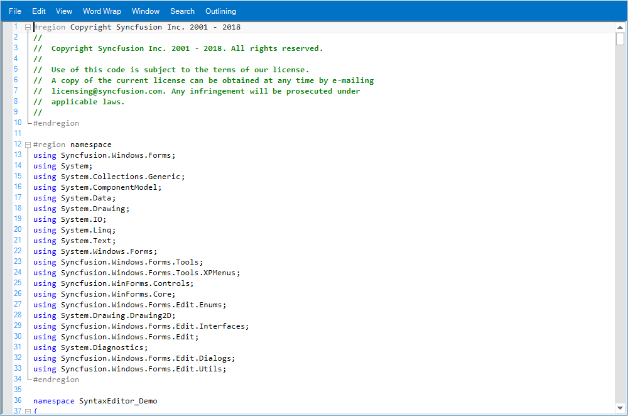Click 'using System.Drawing;' on line 18
This screenshot has height=416, width=628.
point(81,209)
